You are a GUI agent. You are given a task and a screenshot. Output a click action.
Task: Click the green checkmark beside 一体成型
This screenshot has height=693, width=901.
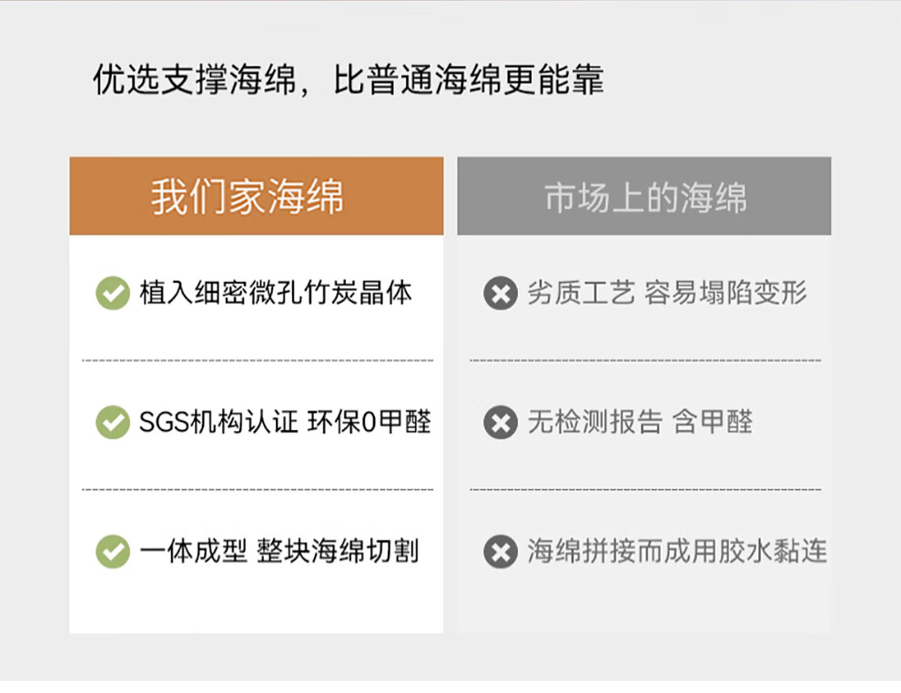[x=113, y=551]
